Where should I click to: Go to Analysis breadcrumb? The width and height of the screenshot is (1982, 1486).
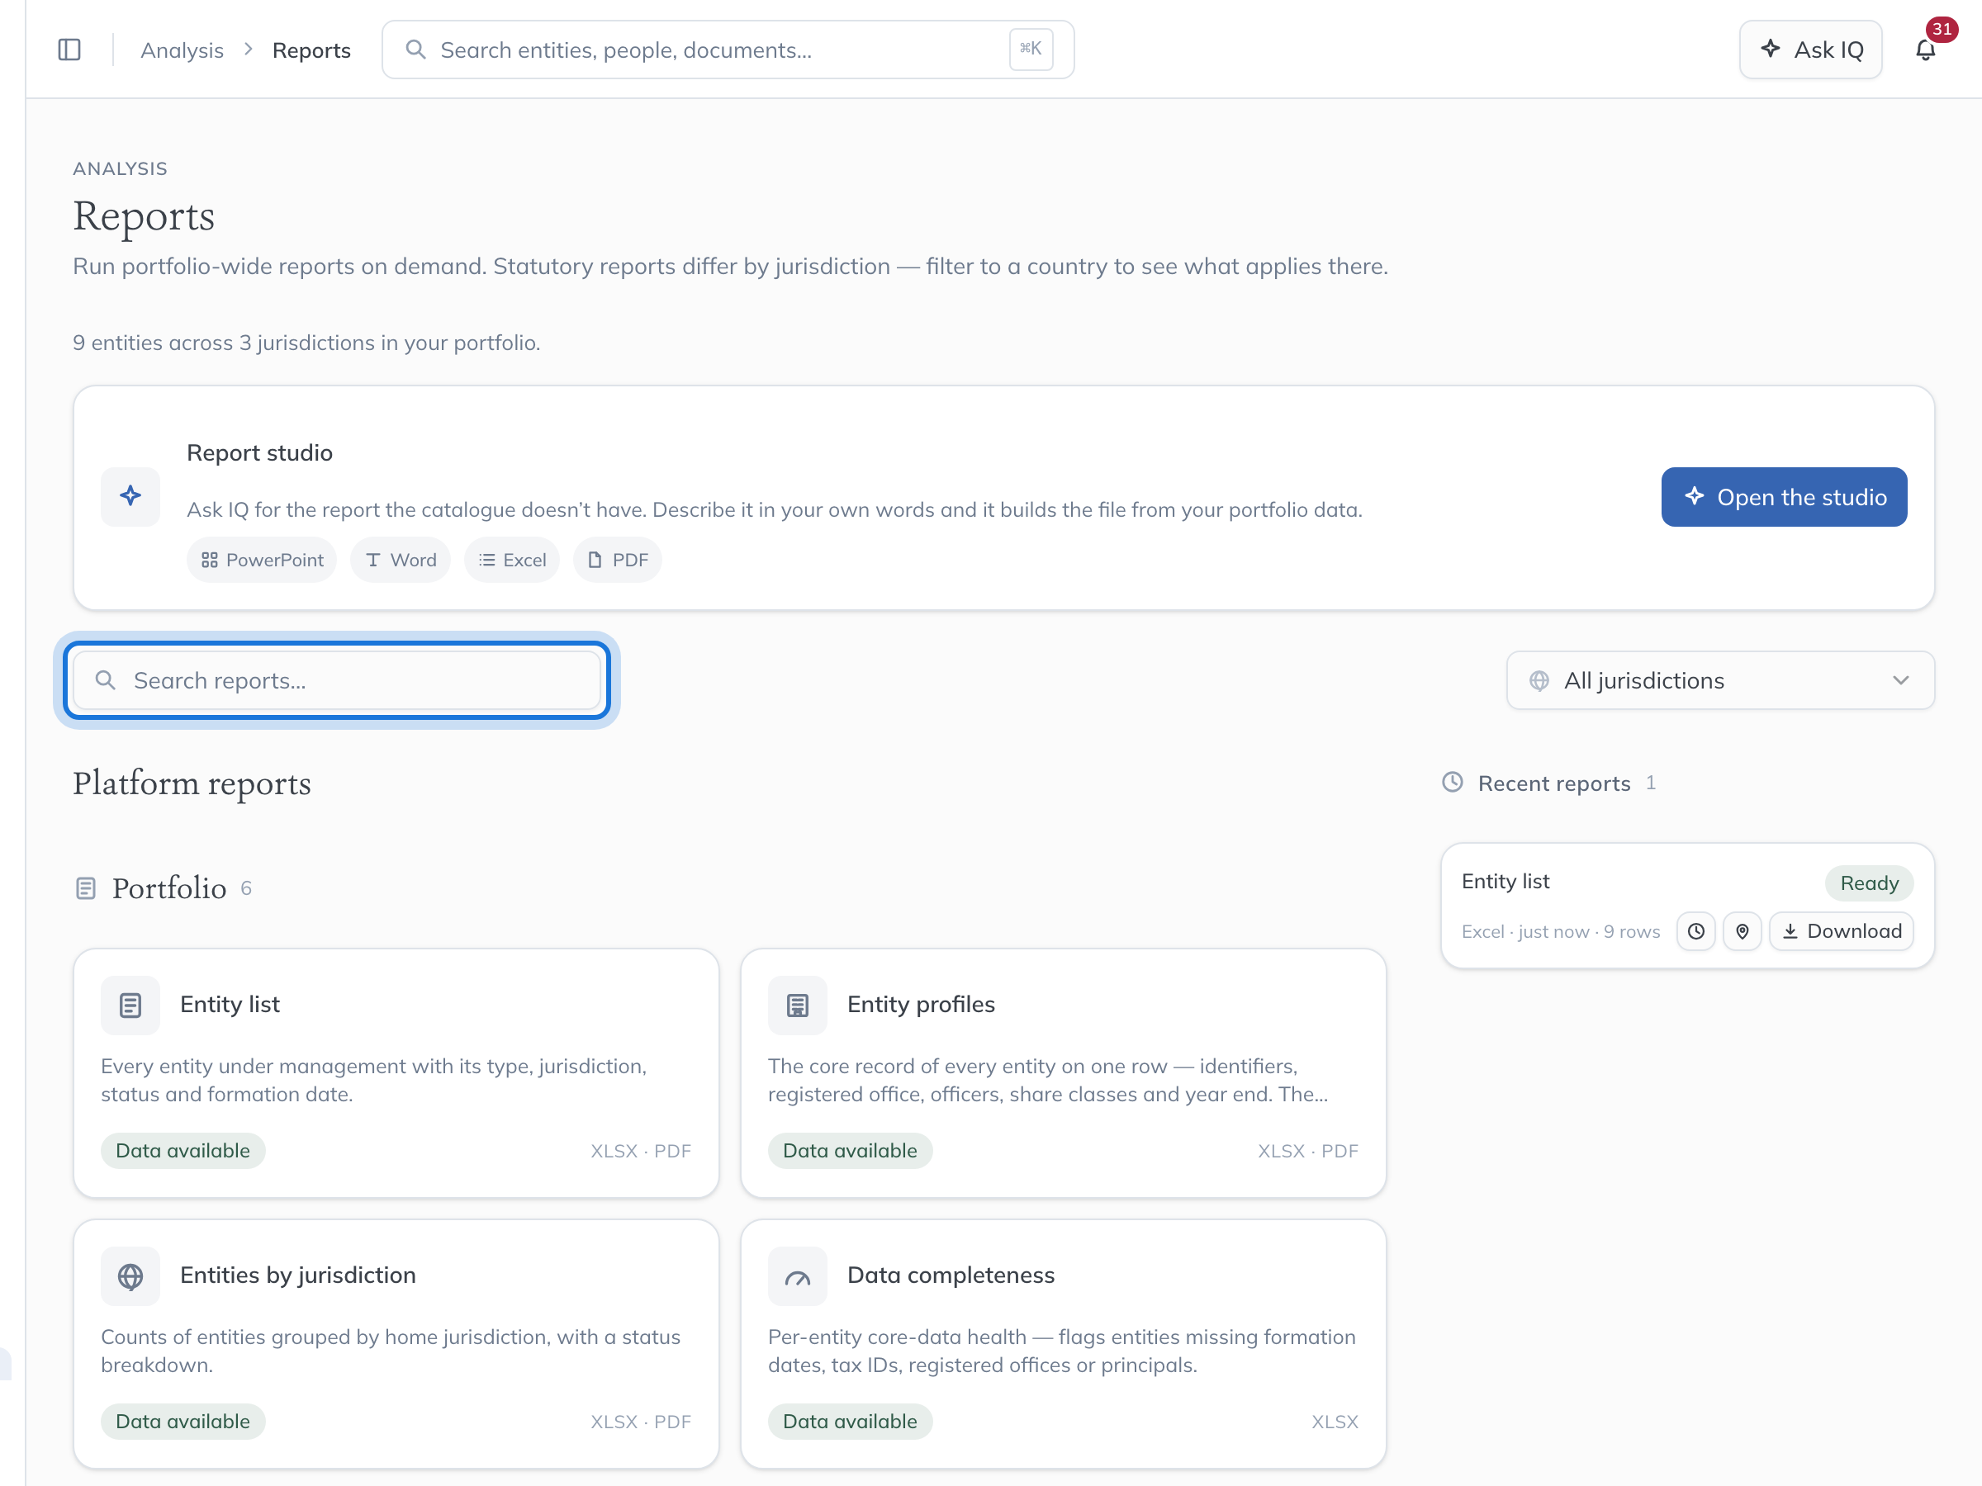pos(182,50)
